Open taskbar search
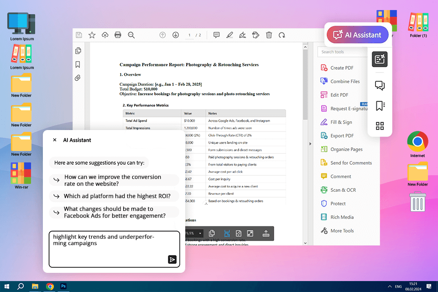 click(x=21, y=287)
